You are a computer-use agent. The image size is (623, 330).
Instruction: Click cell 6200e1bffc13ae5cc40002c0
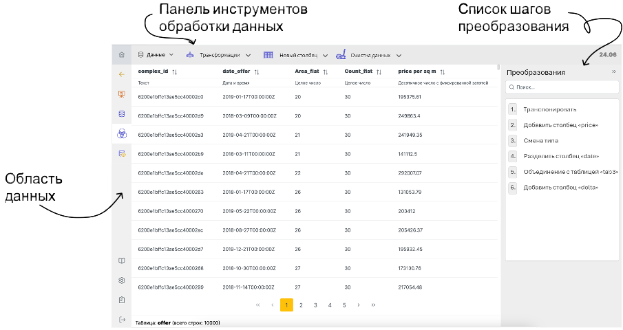pyautogui.click(x=171, y=97)
